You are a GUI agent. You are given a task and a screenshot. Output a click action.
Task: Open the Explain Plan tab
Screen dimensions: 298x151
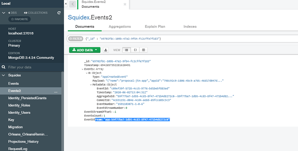click(155, 26)
